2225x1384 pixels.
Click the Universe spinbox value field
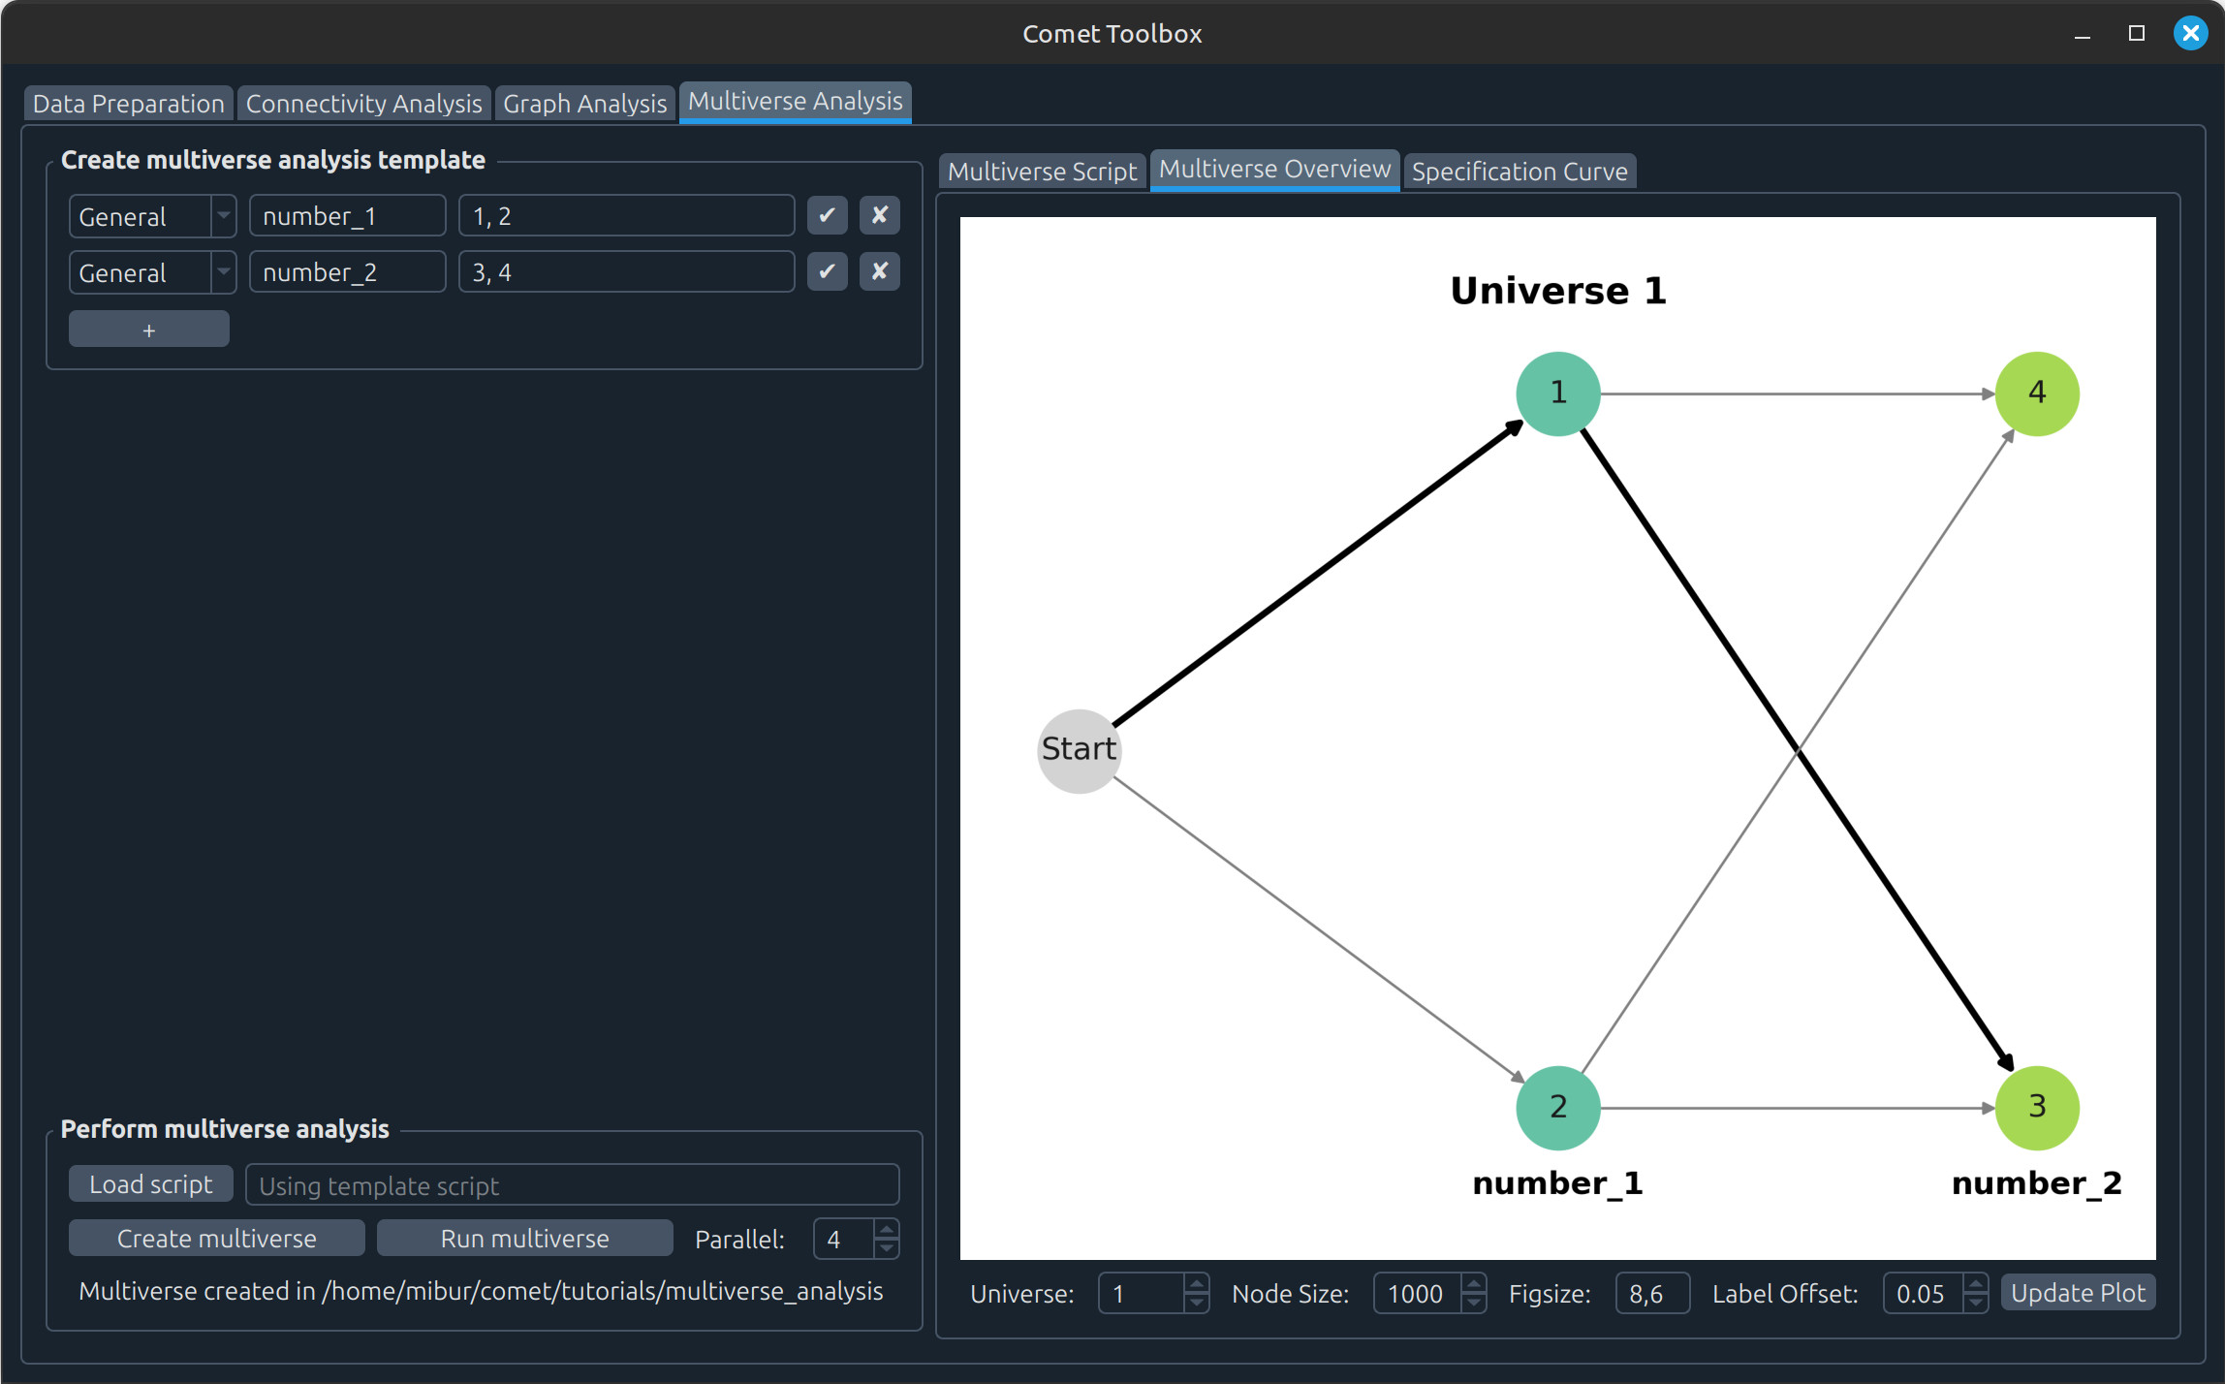(x=1142, y=1294)
